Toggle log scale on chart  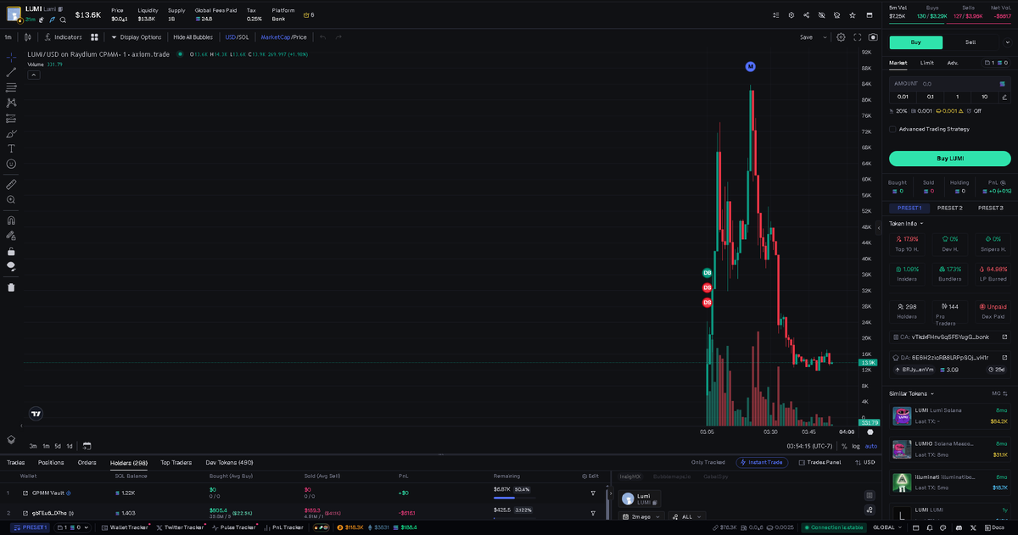click(x=856, y=446)
